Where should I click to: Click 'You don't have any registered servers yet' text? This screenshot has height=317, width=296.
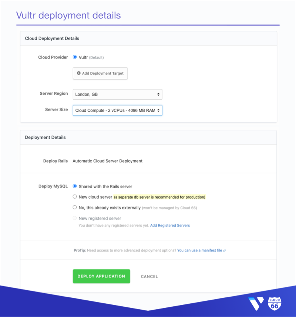114,225
